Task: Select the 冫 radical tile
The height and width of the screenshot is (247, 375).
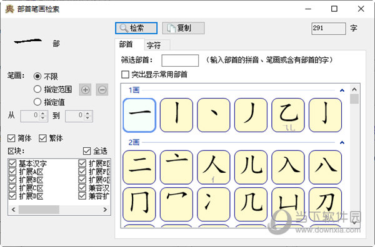Action: [214, 205]
